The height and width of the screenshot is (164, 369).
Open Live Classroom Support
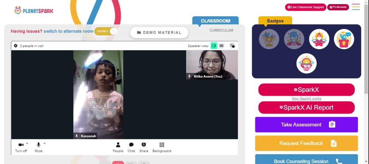pyautogui.click(x=306, y=7)
